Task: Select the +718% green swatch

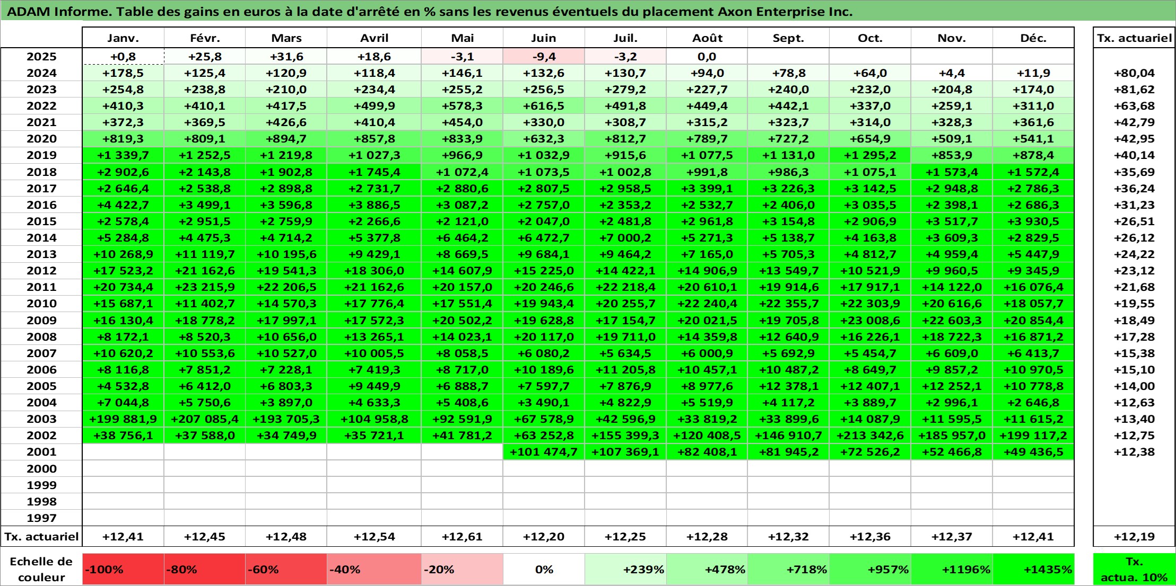Action: (x=788, y=570)
